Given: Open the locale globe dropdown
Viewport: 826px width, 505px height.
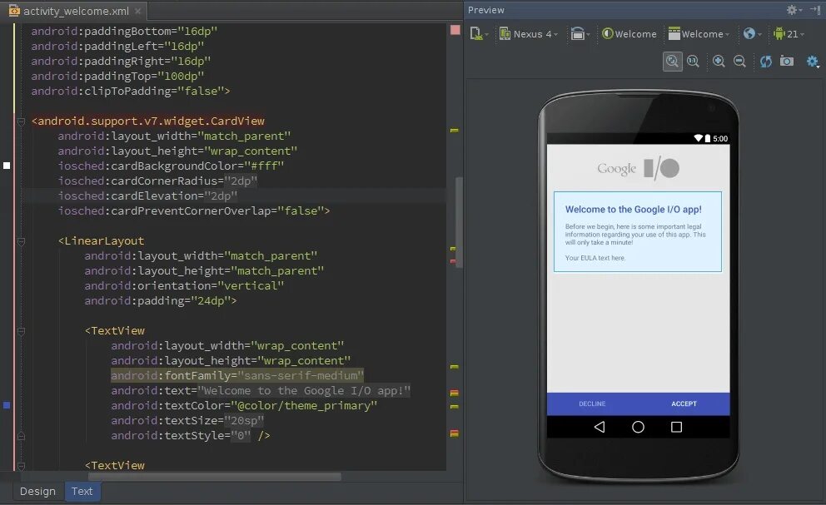Looking at the screenshot, I should (x=752, y=34).
